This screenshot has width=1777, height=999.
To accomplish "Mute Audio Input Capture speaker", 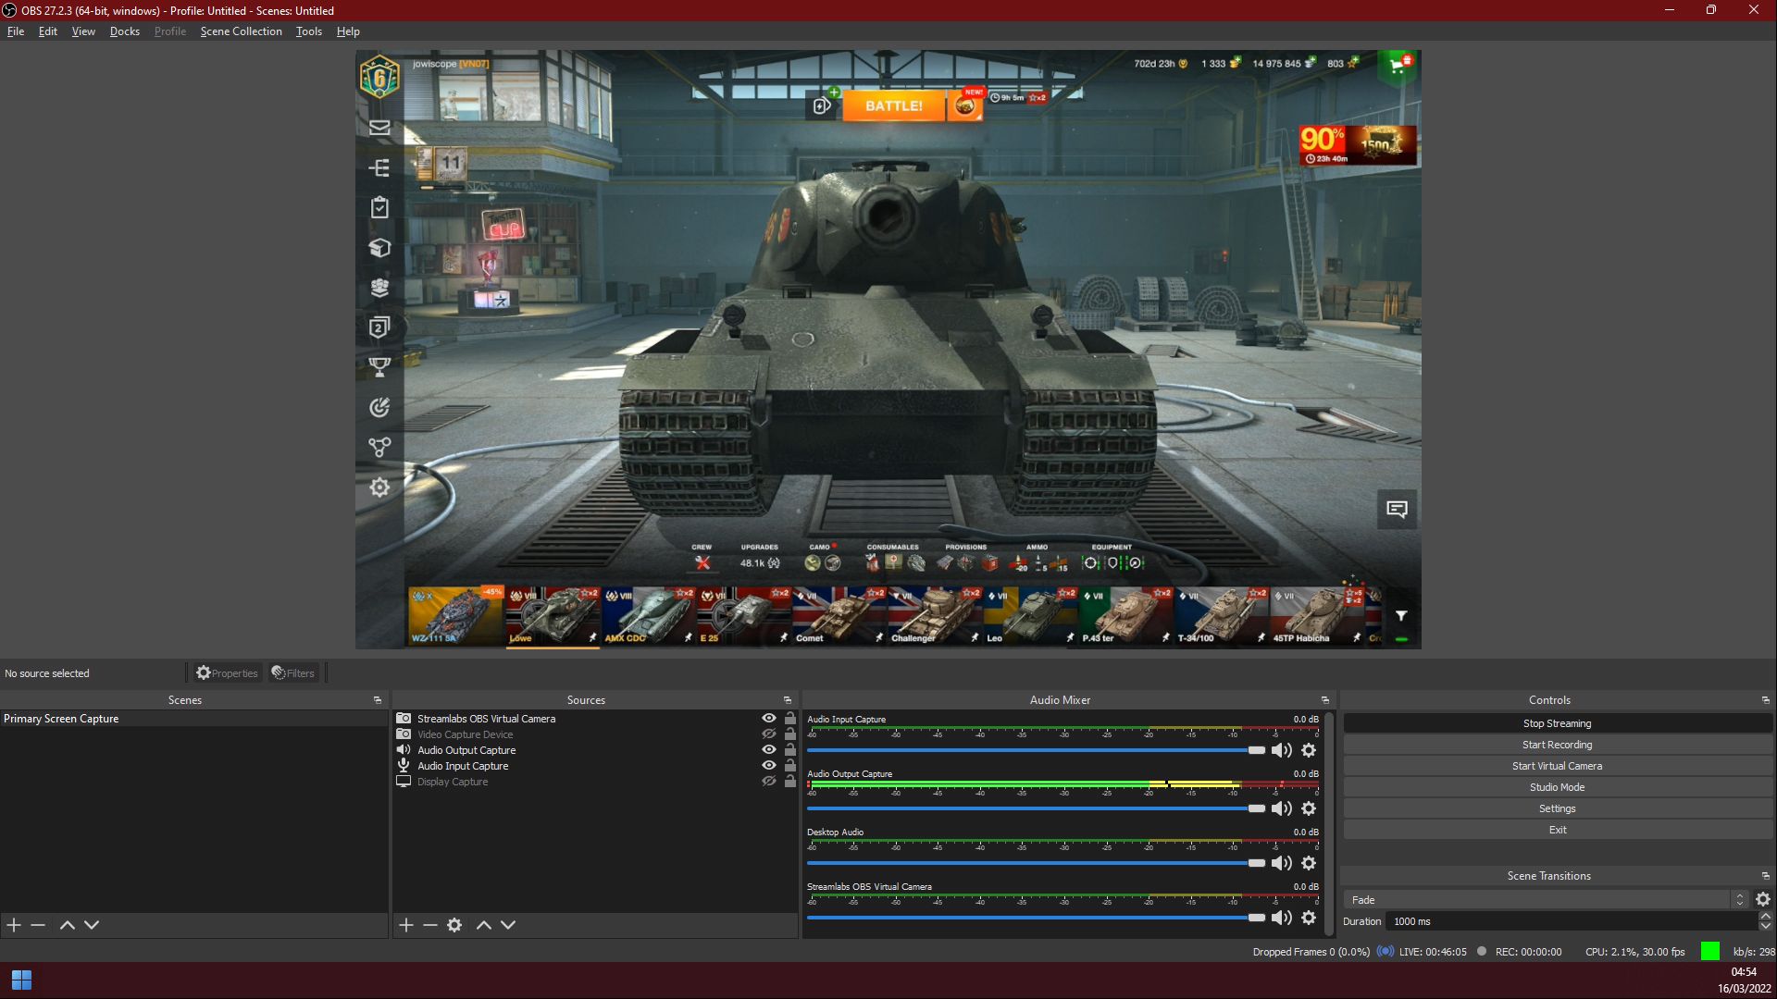I will pyautogui.click(x=1282, y=750).
